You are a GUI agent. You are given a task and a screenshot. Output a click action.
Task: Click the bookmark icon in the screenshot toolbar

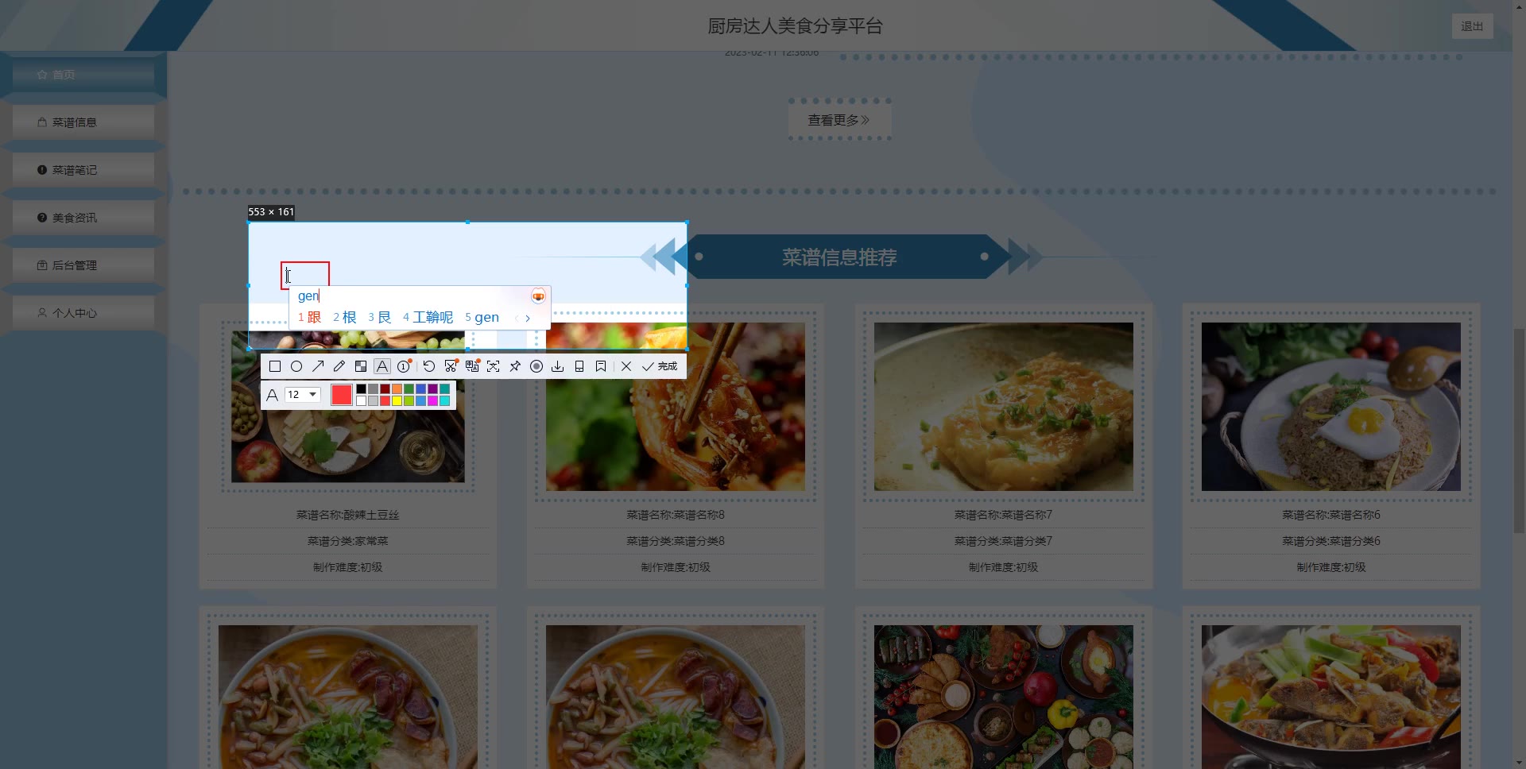[x=601, y=366]
